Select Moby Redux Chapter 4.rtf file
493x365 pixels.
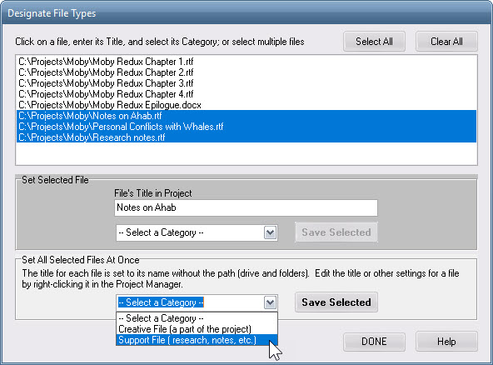pos(246,94)
